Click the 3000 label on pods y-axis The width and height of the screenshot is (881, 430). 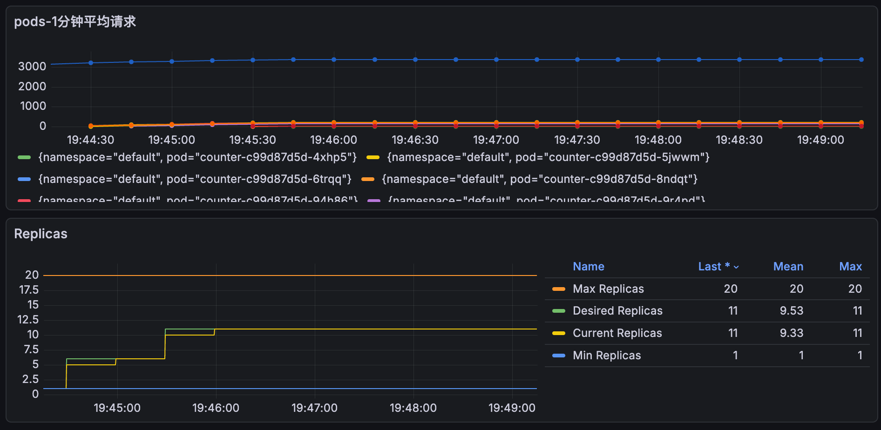click(32, 67)
